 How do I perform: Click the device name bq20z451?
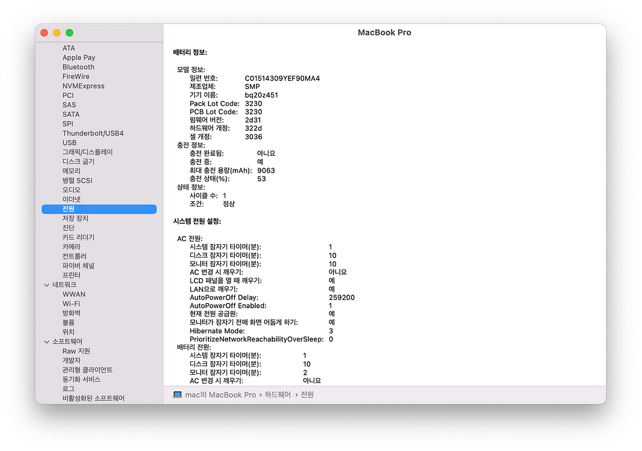[261, 95]
